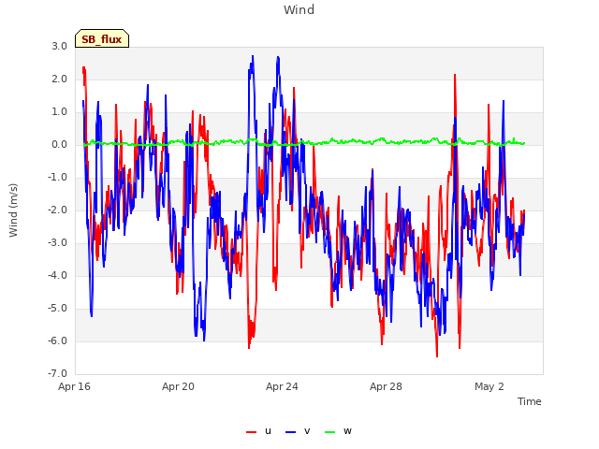This screenshot has width=599, height=449.
Task: Select the 'u' legend label
Action: [x=268, y=431]
